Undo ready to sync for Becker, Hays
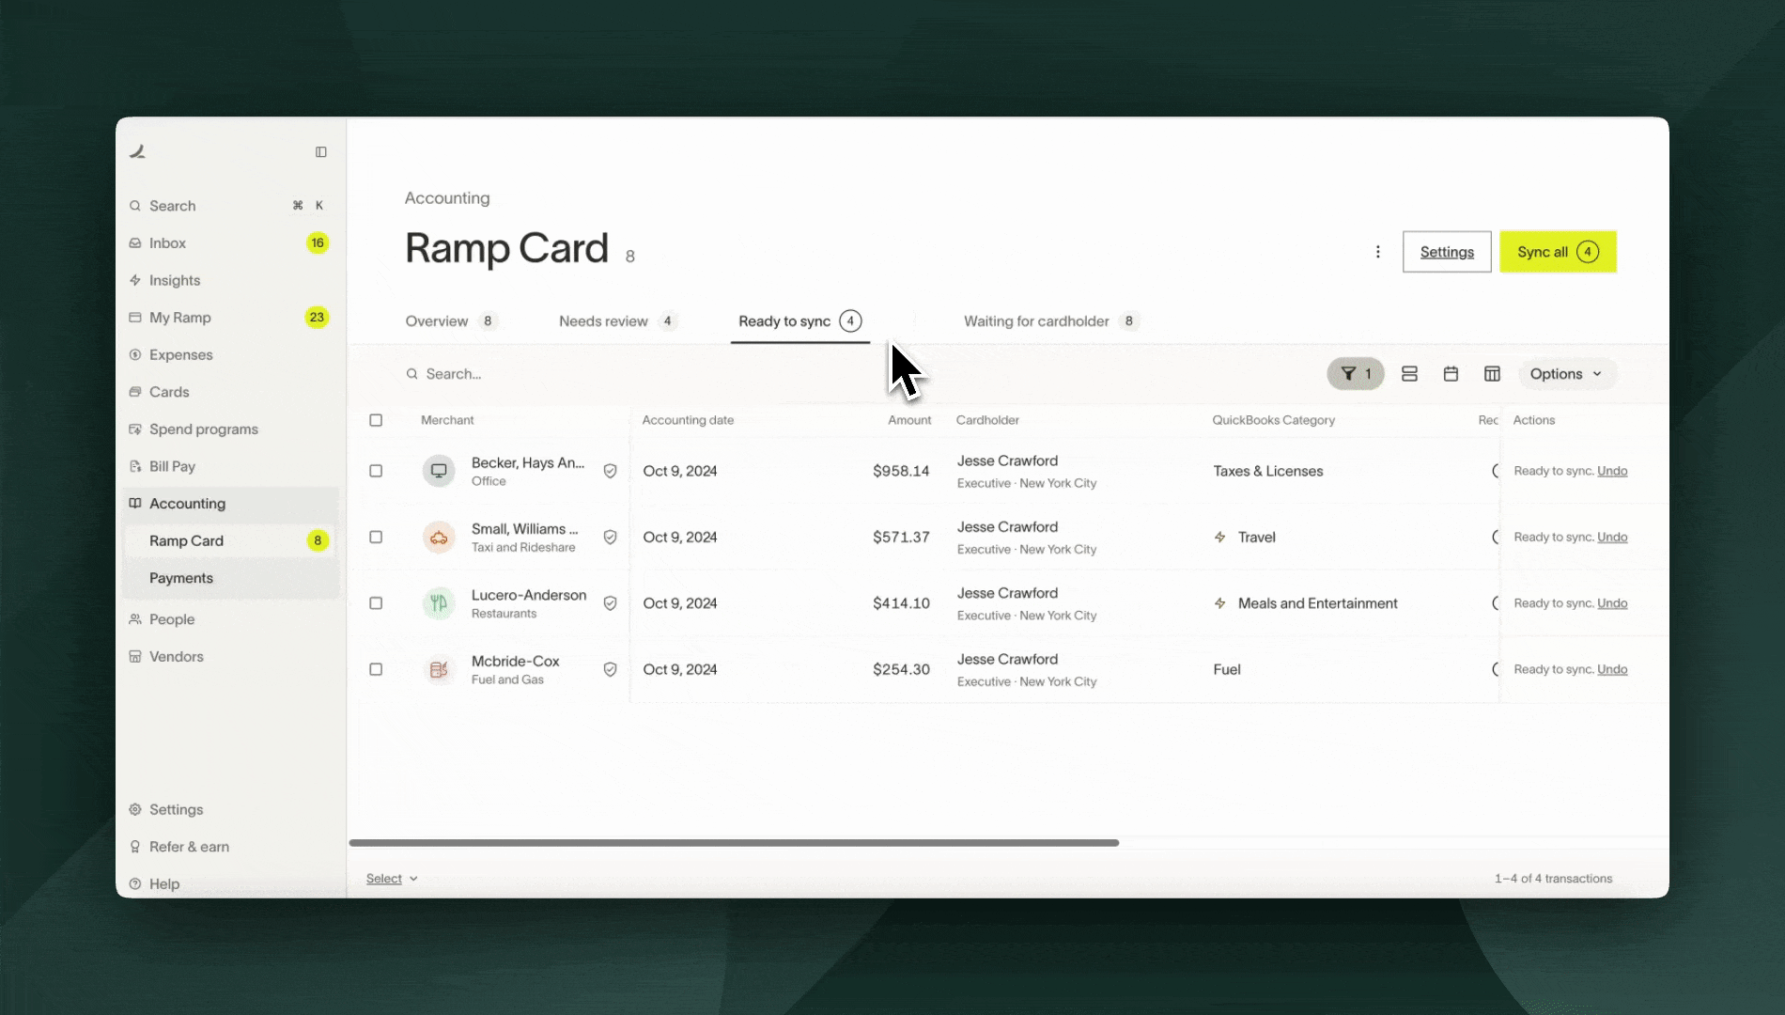 tap(1612, 471)
